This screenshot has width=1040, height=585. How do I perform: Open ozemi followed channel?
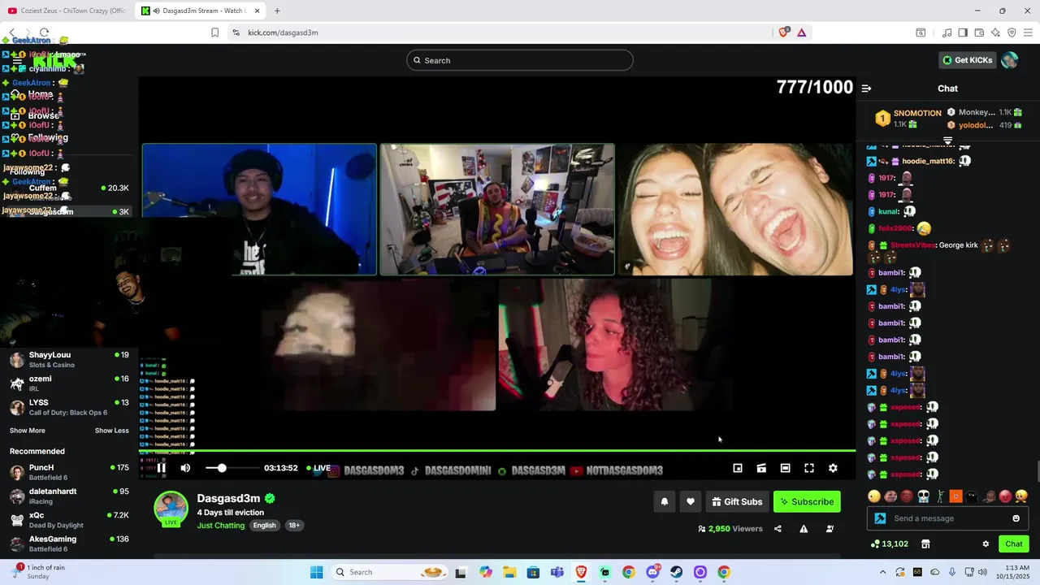point(69,383)
